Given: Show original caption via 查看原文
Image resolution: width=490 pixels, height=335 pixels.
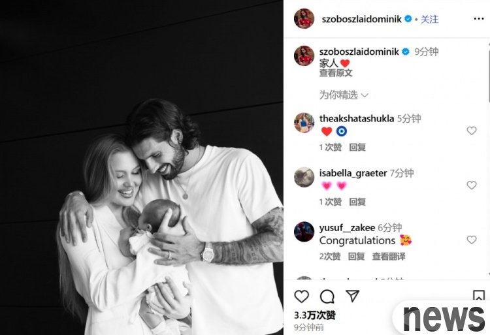Looking at the screenshot, I should (336, 73).
